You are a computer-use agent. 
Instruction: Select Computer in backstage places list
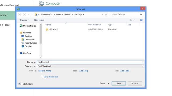click(x=8, y=15)
